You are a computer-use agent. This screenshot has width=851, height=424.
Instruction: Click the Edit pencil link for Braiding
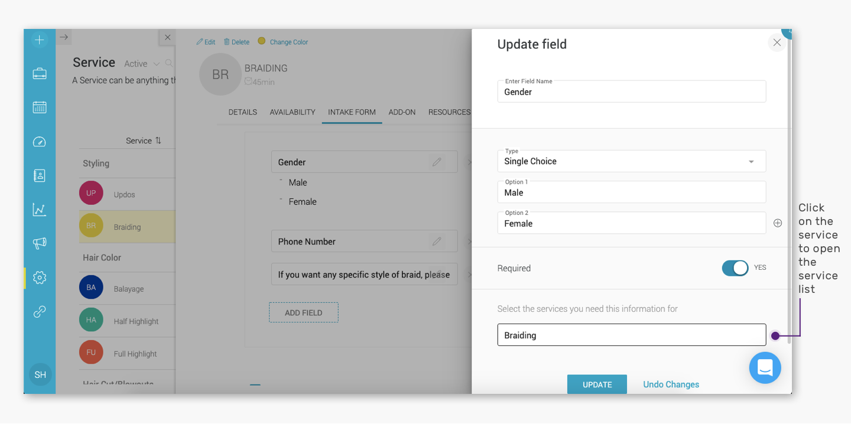(x=206, y=42)
